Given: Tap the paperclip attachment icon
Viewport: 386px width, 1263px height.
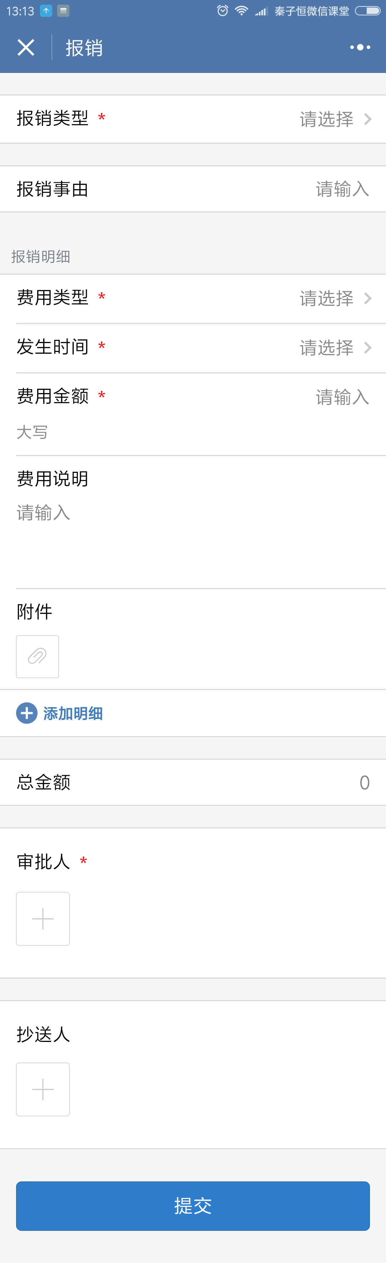Looking at the screenshot, I should (37, 656).
